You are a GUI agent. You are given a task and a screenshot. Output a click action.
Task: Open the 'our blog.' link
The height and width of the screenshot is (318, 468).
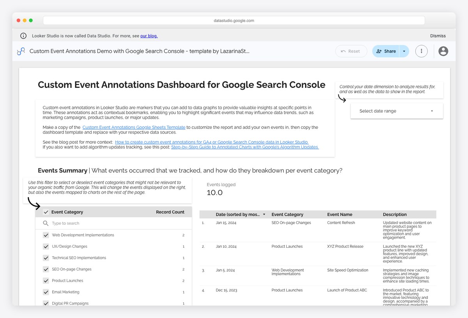point(149,36)
